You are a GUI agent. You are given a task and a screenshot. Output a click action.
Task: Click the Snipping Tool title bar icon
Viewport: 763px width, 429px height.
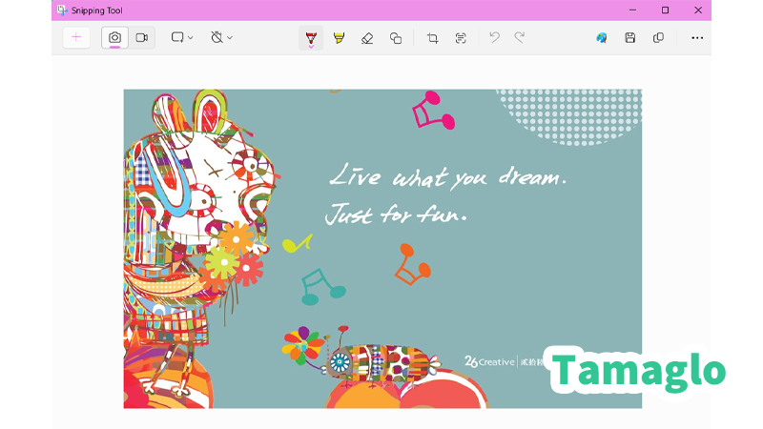click(61, 10)
